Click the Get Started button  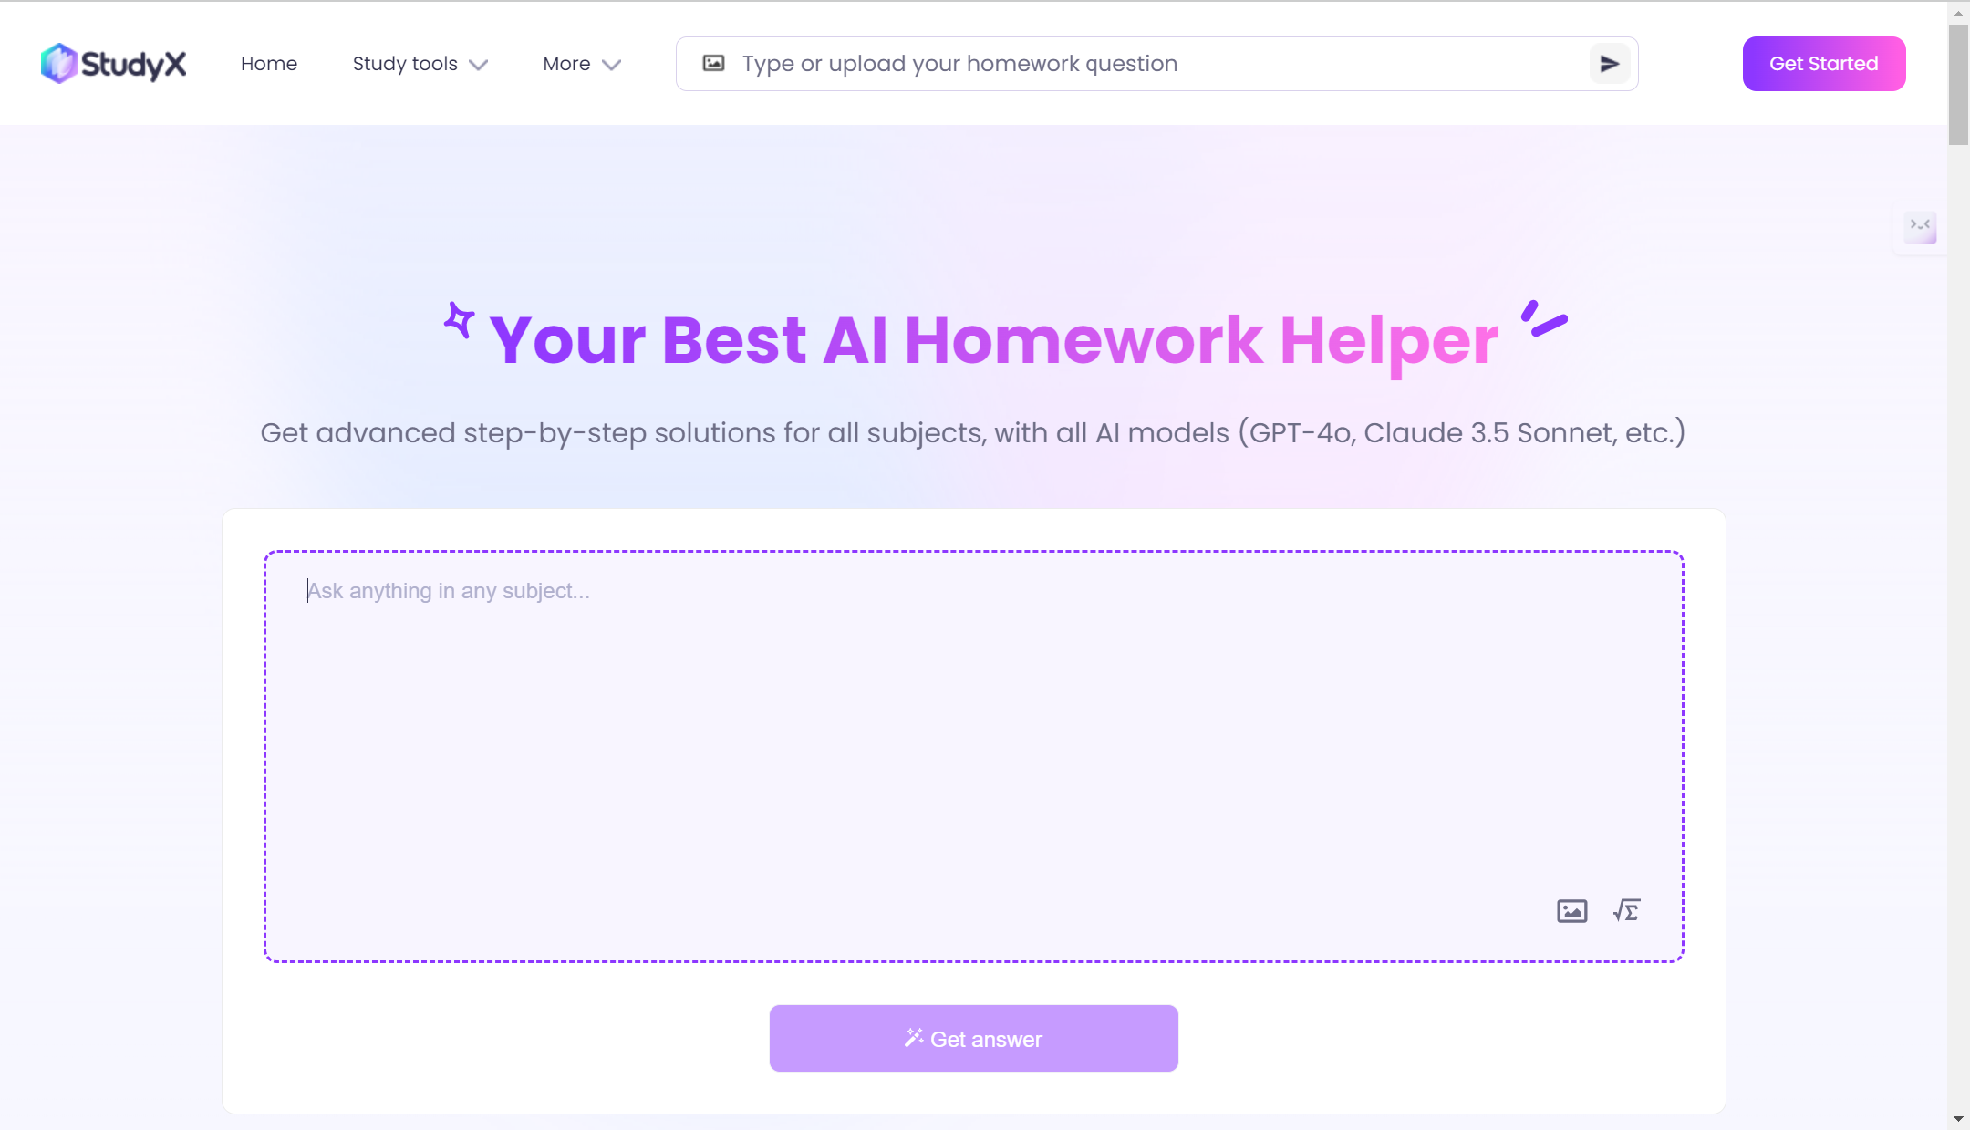[1824, 64]
